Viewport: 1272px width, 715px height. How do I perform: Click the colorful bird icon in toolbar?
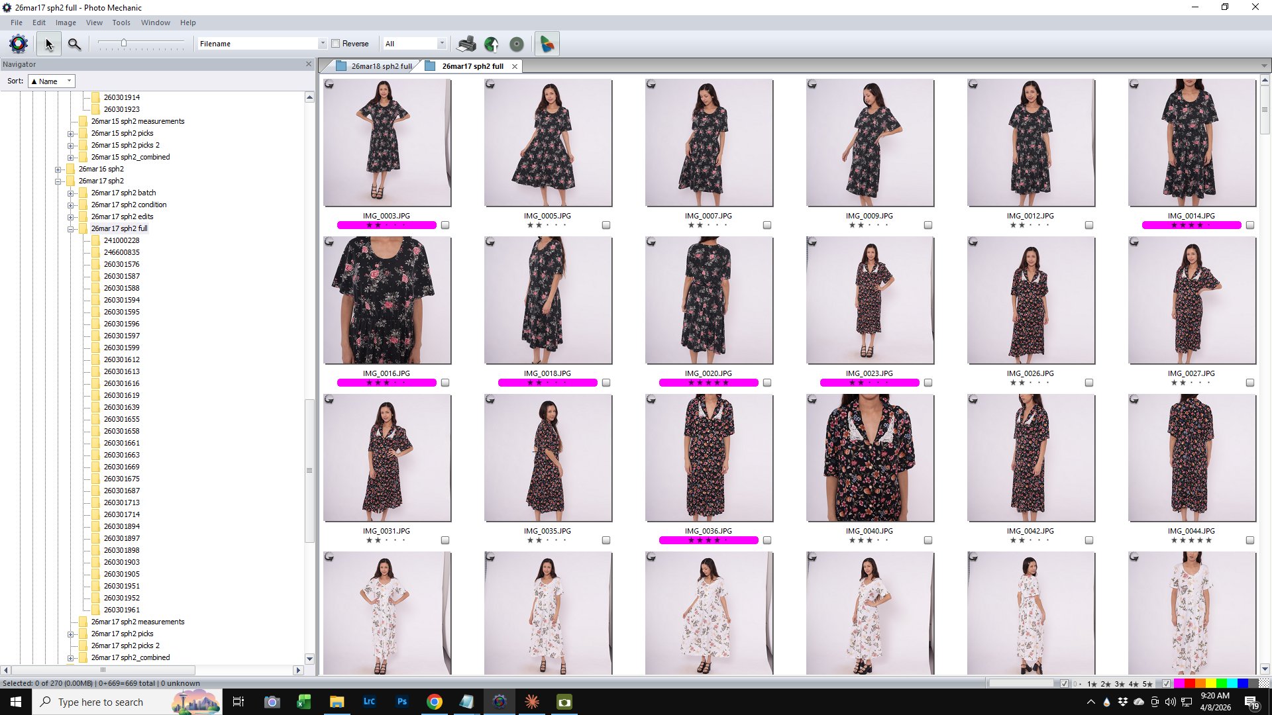tap(547, 44)
